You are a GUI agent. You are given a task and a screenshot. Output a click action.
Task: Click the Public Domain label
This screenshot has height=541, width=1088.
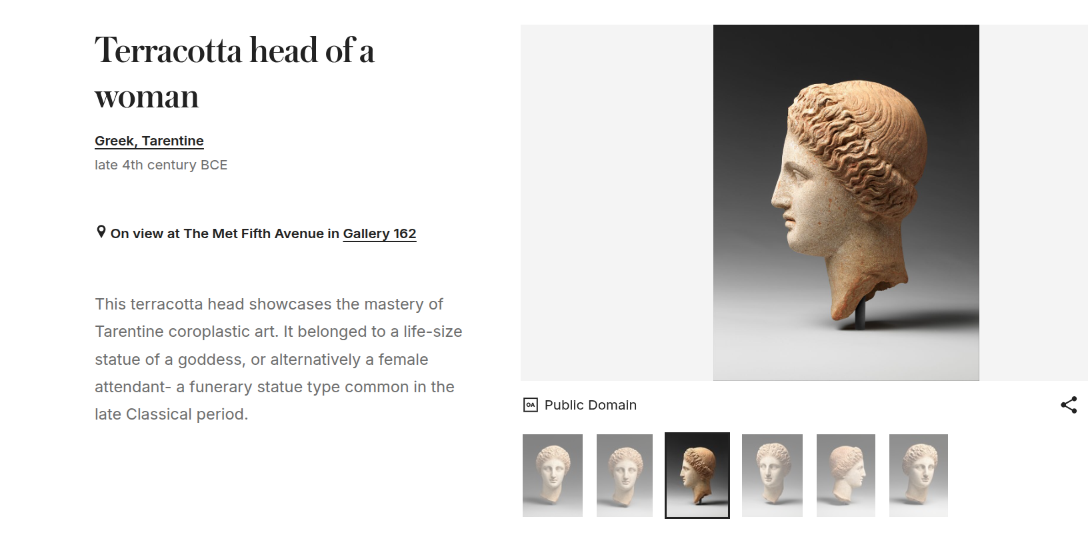590,405
